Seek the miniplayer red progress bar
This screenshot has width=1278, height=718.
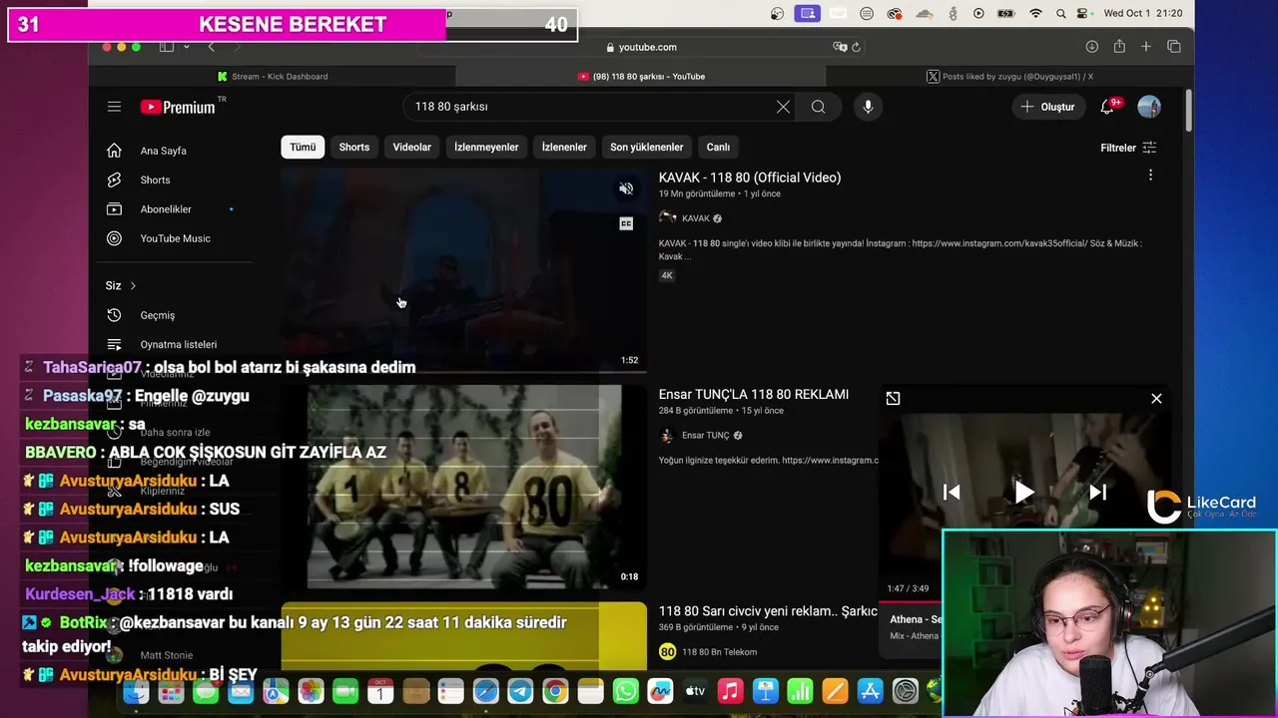910,602
